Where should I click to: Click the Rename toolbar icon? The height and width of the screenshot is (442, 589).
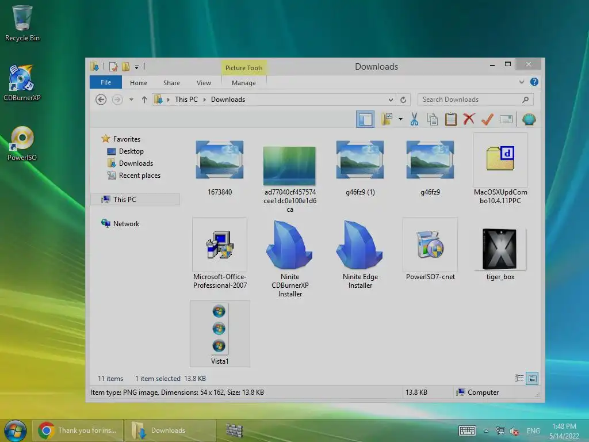(x=506, y=120)
